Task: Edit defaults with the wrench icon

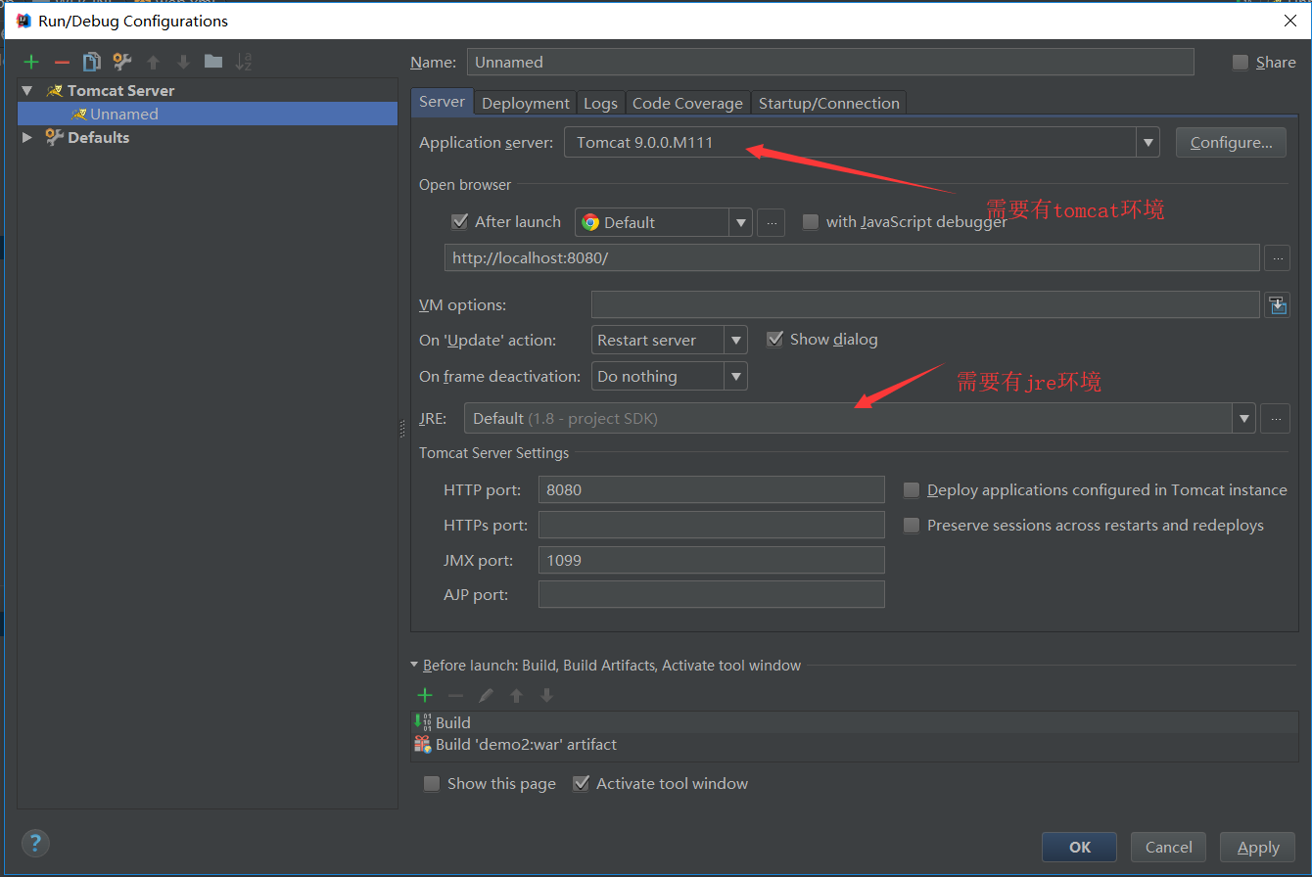Action: coord(122,62)
